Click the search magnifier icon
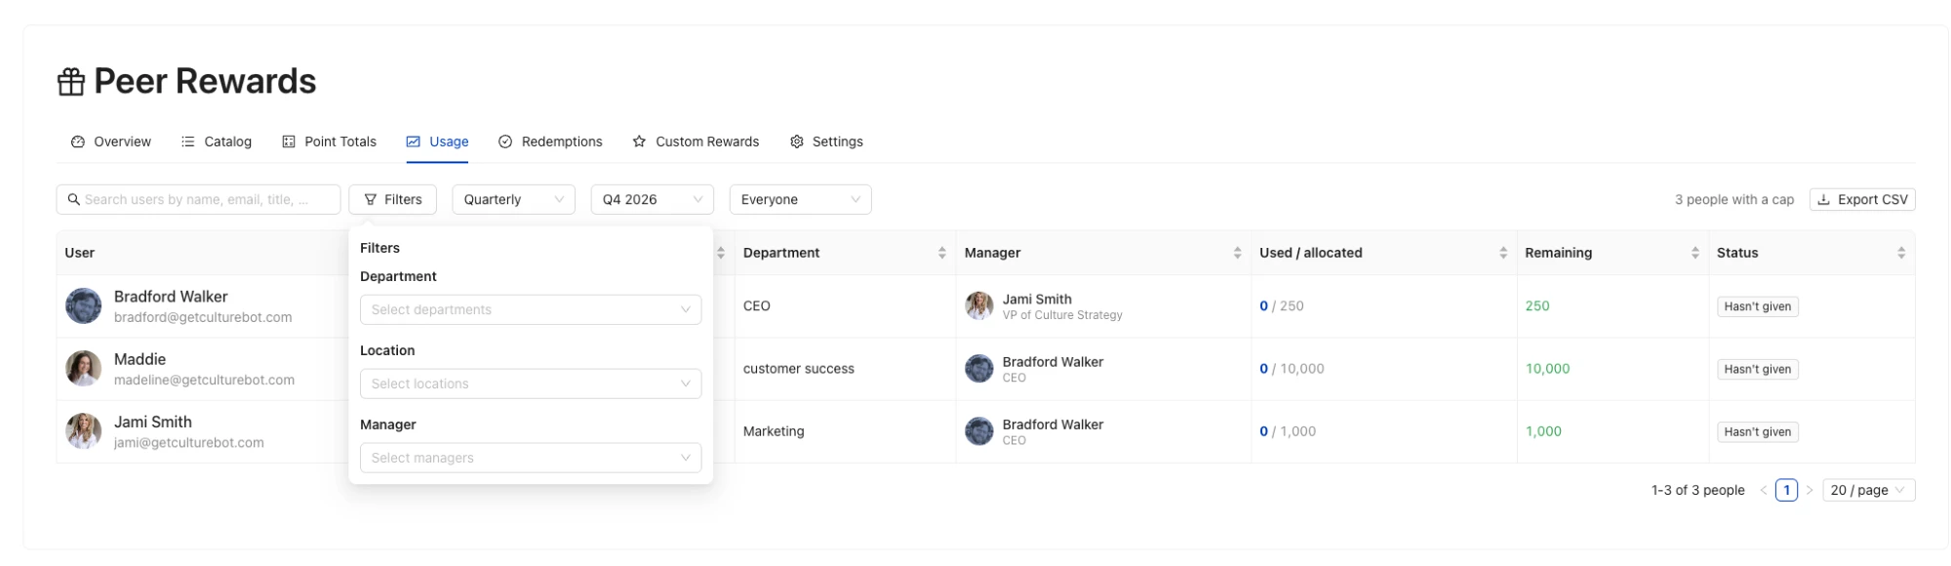 point(74,199)
